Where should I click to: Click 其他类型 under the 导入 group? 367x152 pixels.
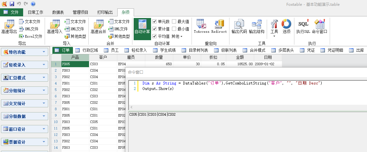[x=76, y=36]
